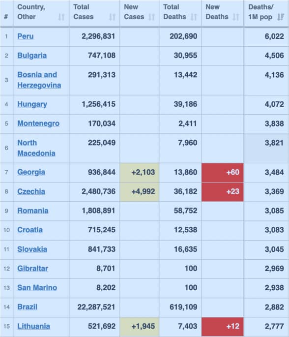Select Georgia's red +60 new deaths cell

(x=223, y=173)
